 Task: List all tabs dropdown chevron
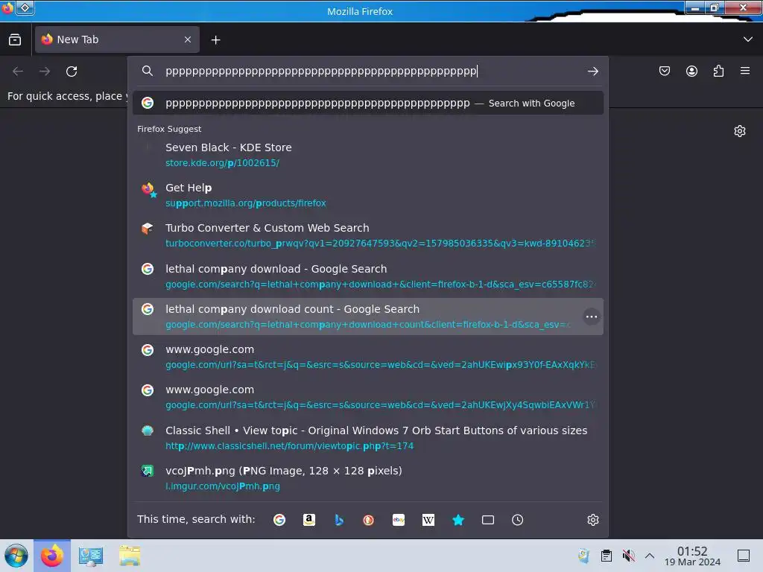coord(748,39)
